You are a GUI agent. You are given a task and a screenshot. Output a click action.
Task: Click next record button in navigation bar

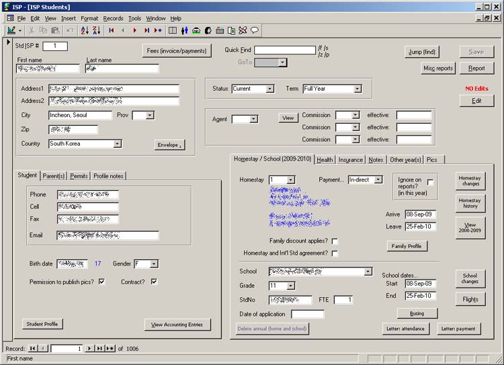coord(90,349)
